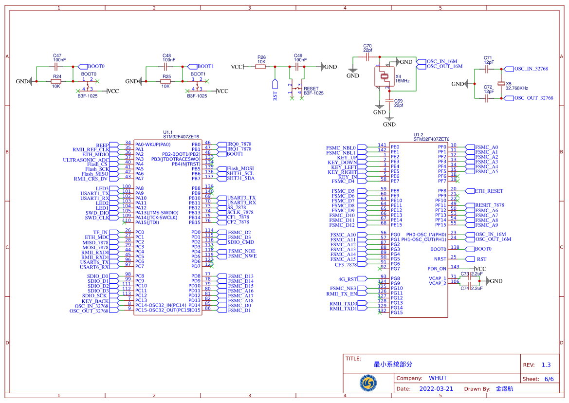Click the RMII_TX_EN net label
The height and width of the screenshot is (403, 569).
tap(342, 294)
